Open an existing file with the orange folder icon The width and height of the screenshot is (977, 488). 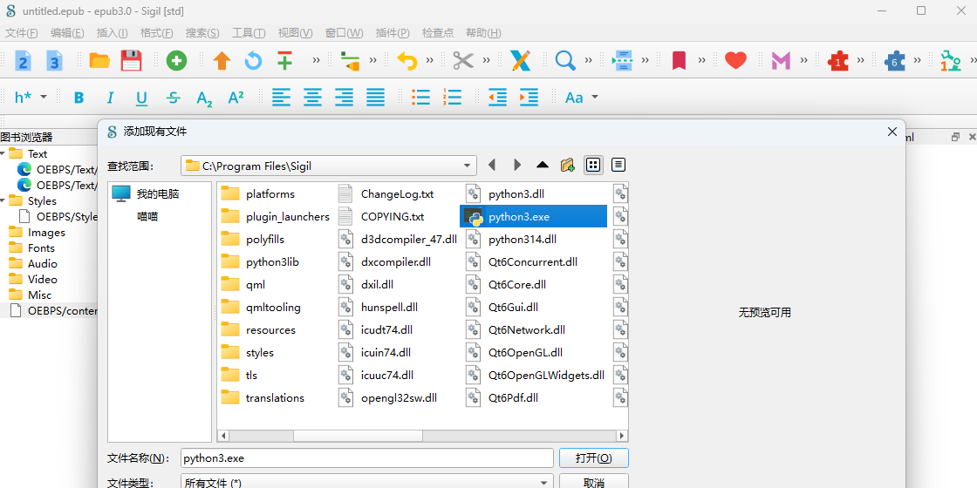point(99,60)
